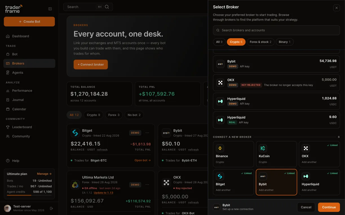Click the OKX logo in the account list

coord(220,83)
